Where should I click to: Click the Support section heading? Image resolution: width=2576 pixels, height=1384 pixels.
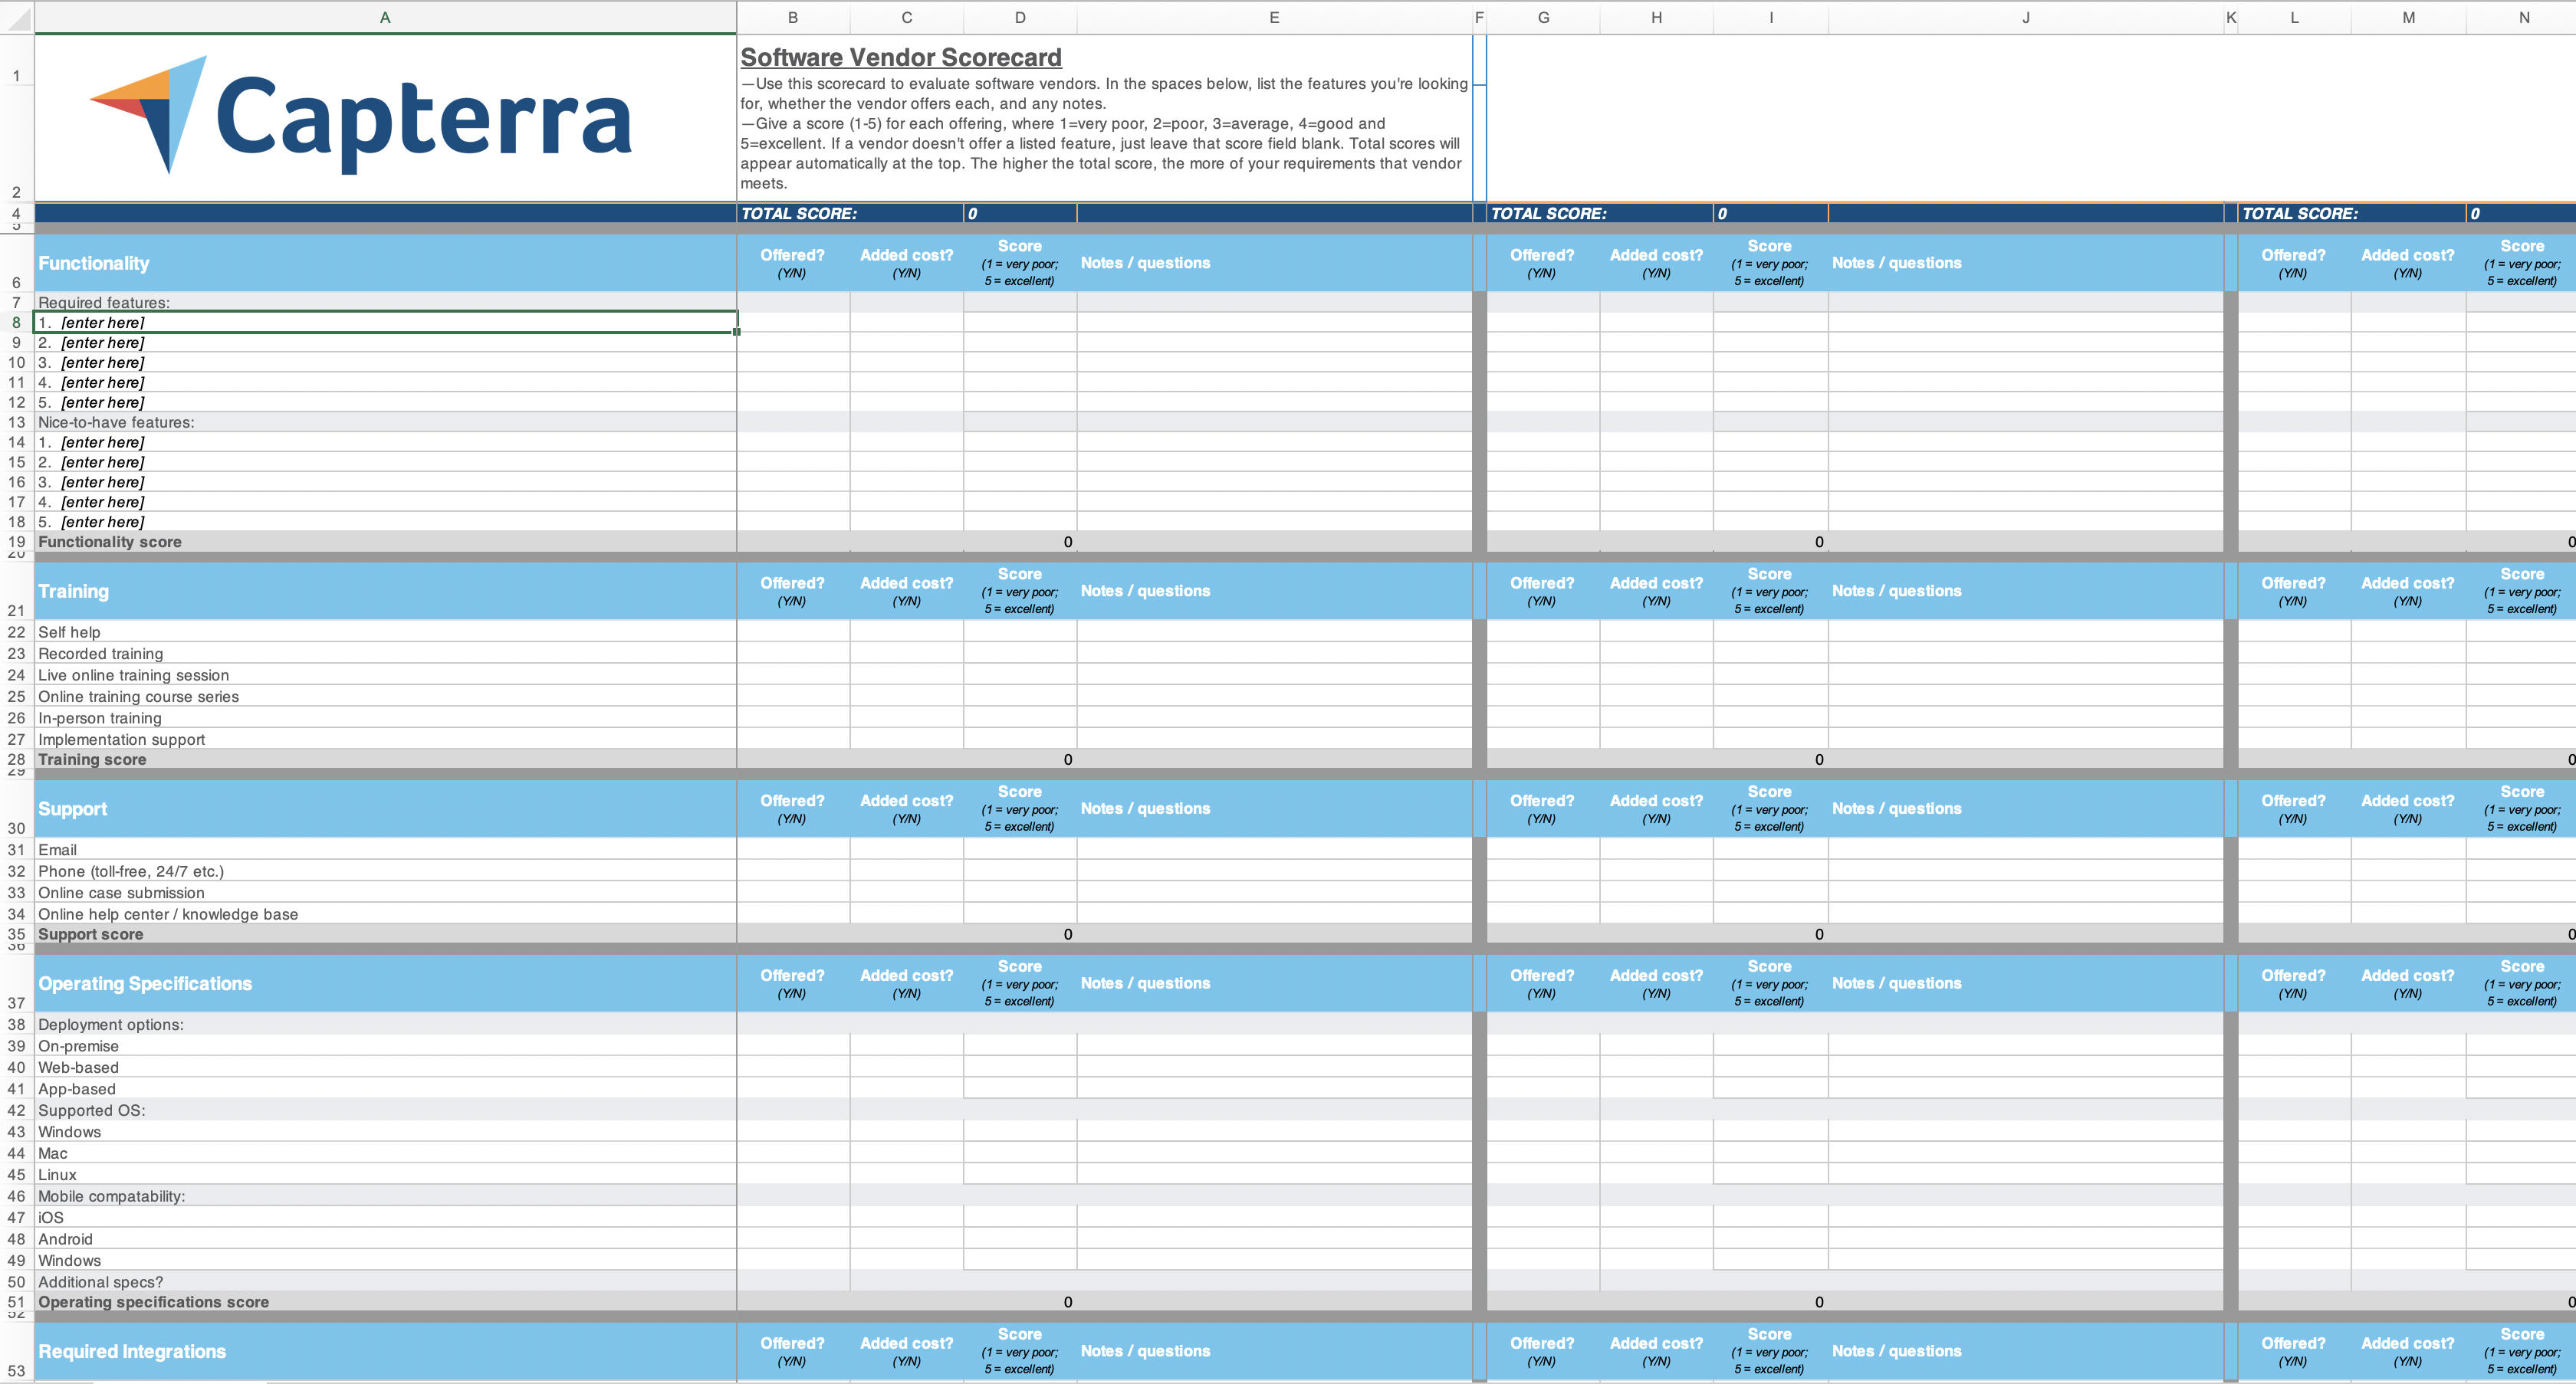(72, 808)
